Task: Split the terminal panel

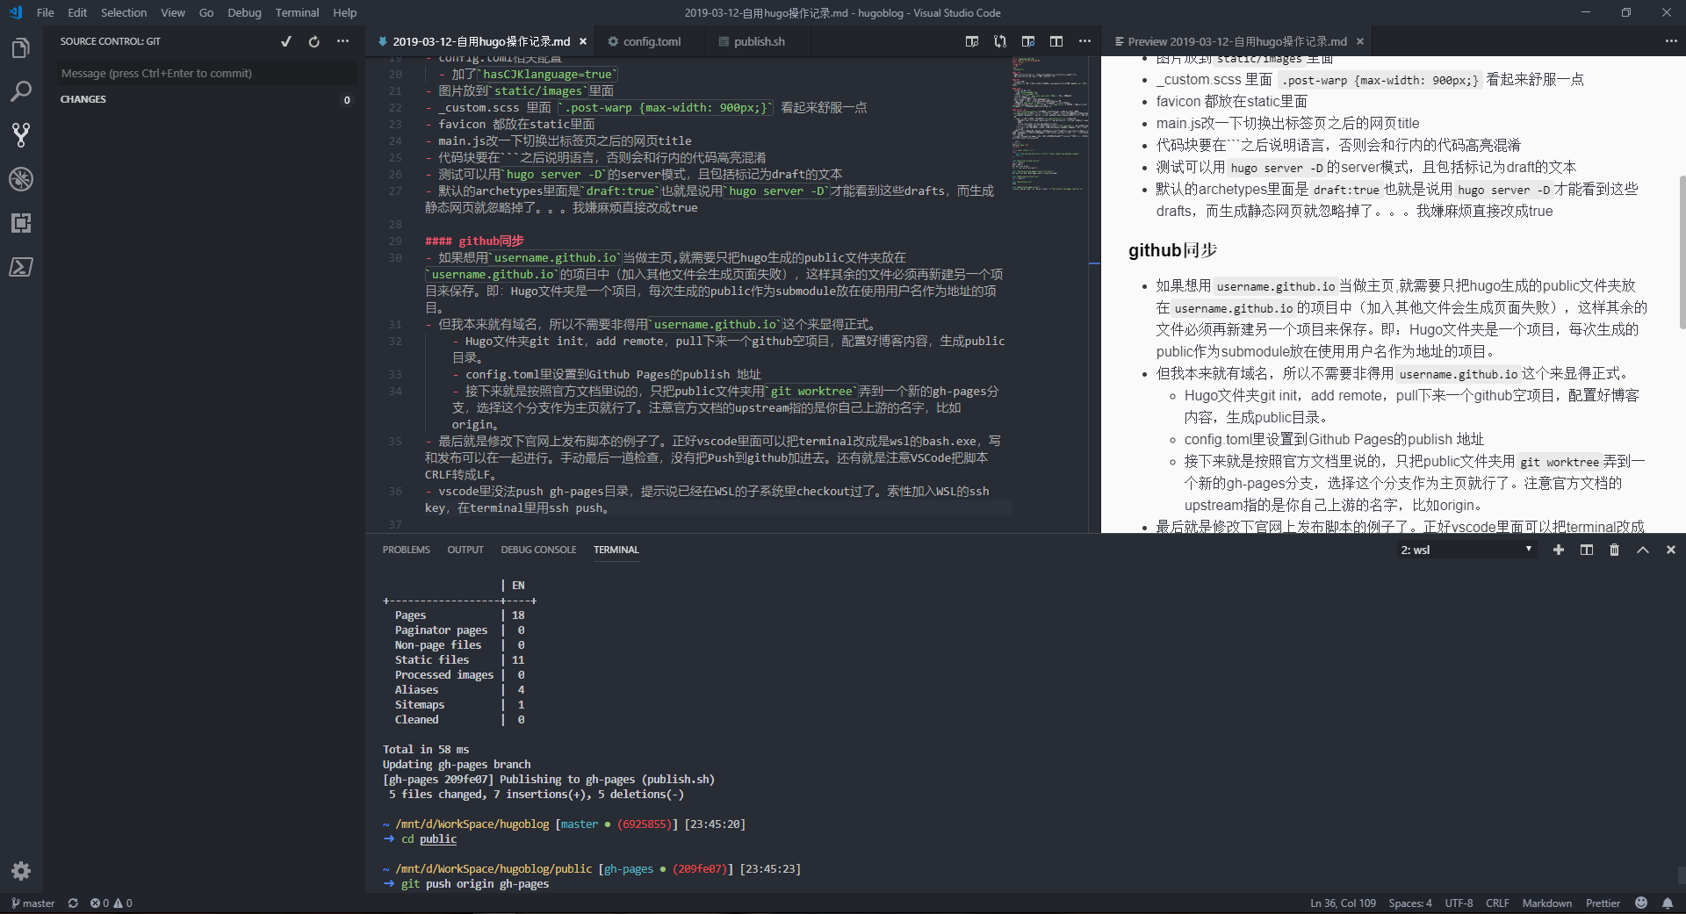Action: tap(1587, 550)
